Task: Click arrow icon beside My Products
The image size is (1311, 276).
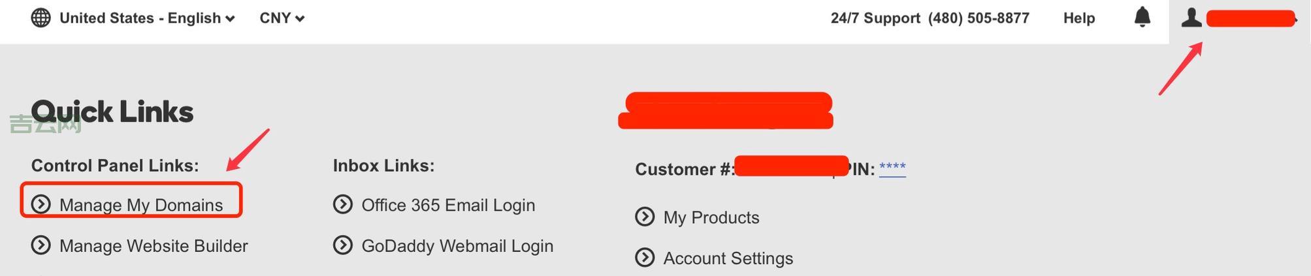Action: pos(645,217)
